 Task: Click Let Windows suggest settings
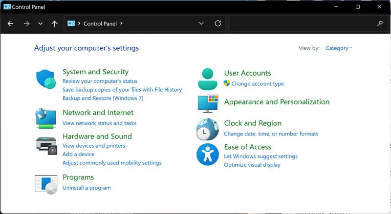pyautogui.click(x=261, y=156)
